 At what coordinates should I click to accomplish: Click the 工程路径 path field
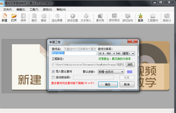point(88,65)
